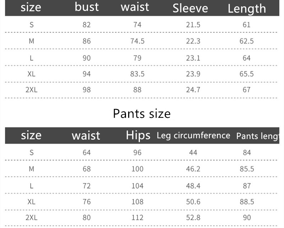Select the 'Pants size' title text
The height and width of the screenshot is (228, 284).
click(142, 113)
